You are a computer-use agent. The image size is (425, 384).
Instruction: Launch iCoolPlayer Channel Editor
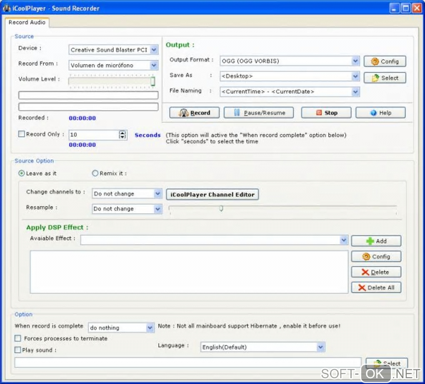tap(212, 194)
